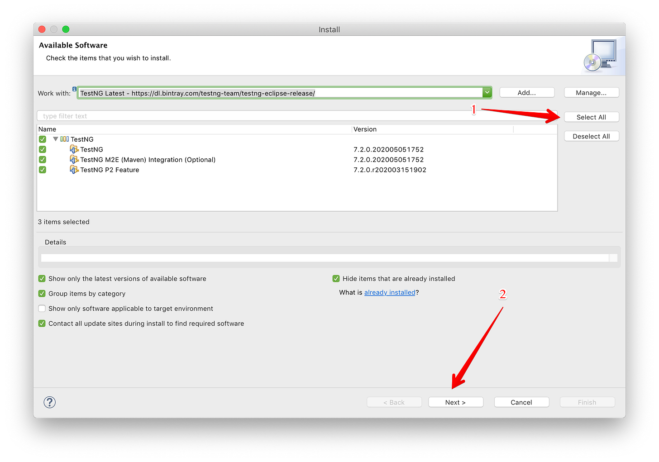Toggle Hide items that are already installed

336,279
